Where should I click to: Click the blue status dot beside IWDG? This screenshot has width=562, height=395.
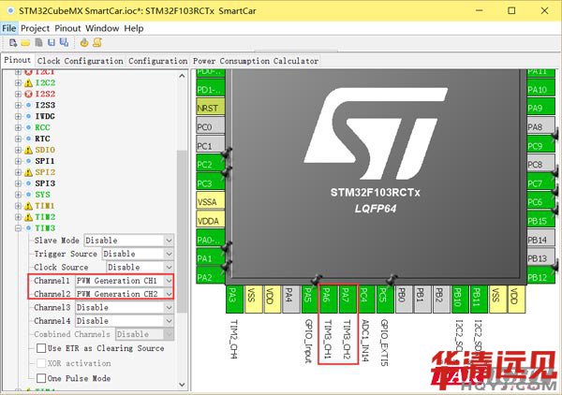tap(29, 116)
